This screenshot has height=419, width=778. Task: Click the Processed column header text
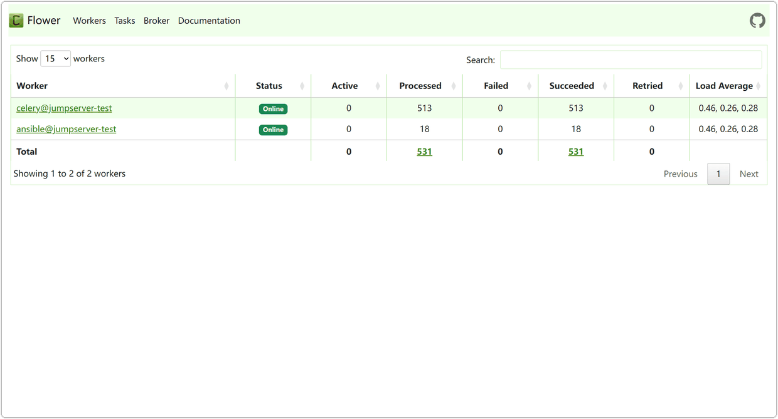click(420, 86)
